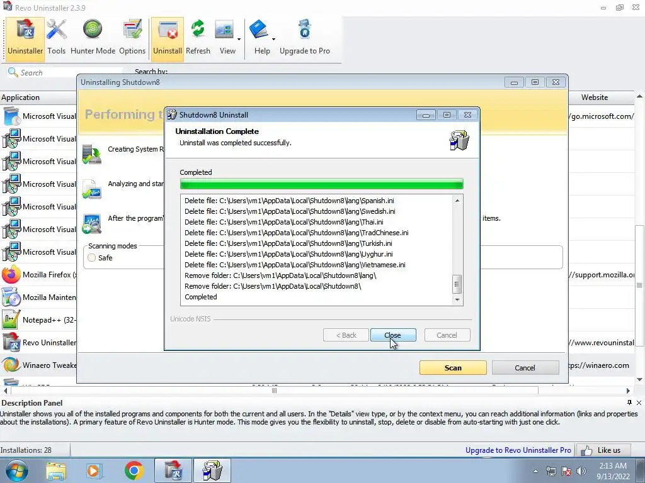
Task: Click uninstall log scroll down arrow
Action: click(457, 300)
